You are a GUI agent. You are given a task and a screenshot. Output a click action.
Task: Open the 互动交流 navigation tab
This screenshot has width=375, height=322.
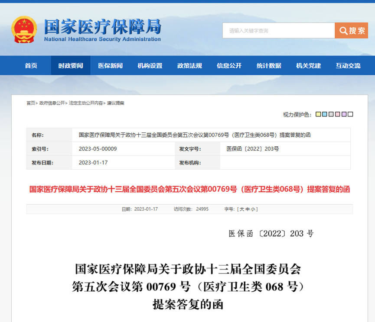coord(348,66)
